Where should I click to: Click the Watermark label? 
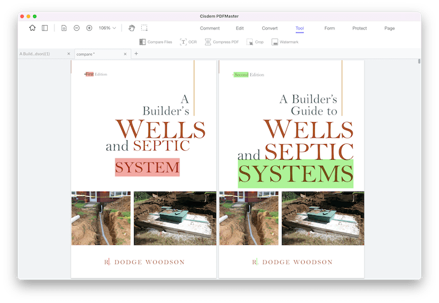[289, 42]
